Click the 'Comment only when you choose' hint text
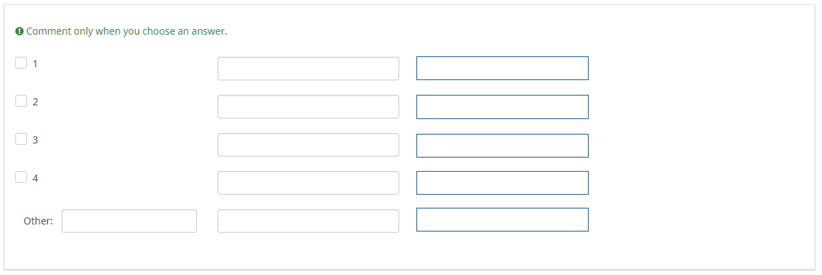Viewport: 822px width, 275px height. tap(126, 31)
